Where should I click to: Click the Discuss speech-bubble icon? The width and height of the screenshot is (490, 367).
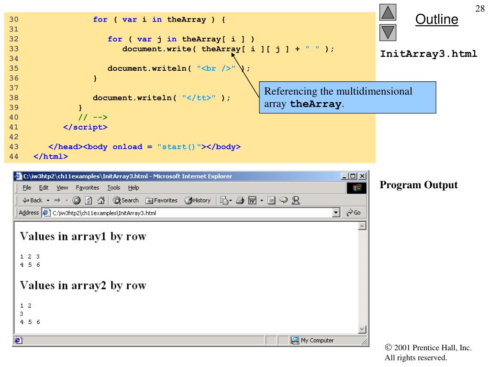[283, 200]
